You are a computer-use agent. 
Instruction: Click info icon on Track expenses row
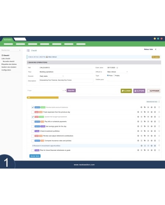pos(151,112)
